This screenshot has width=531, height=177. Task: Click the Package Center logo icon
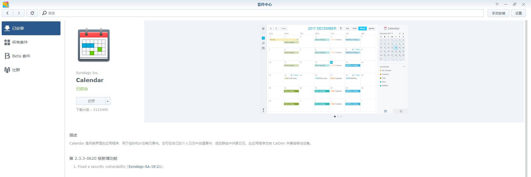(6, 4)
